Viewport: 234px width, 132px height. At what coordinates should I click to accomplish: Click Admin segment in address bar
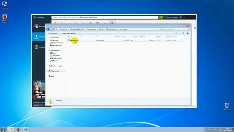pos(101,29)
